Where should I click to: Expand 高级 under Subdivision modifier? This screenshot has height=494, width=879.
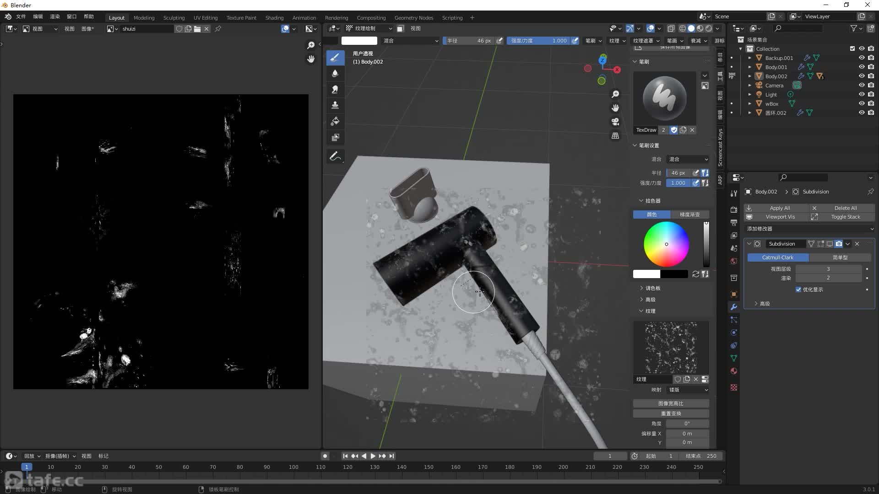click(x=762, y=304)
